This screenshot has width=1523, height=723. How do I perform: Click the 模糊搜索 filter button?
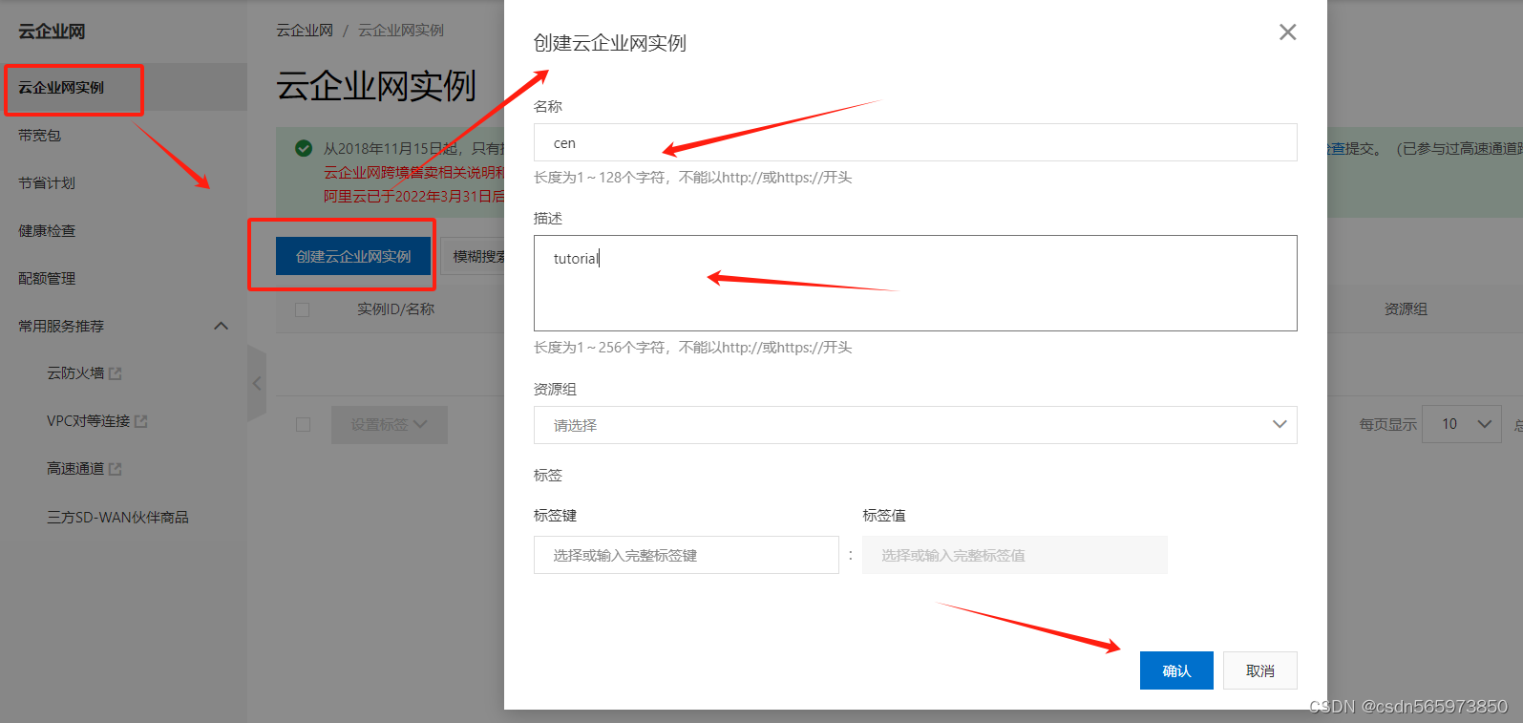pyautogui.click(x=474, y=256)
